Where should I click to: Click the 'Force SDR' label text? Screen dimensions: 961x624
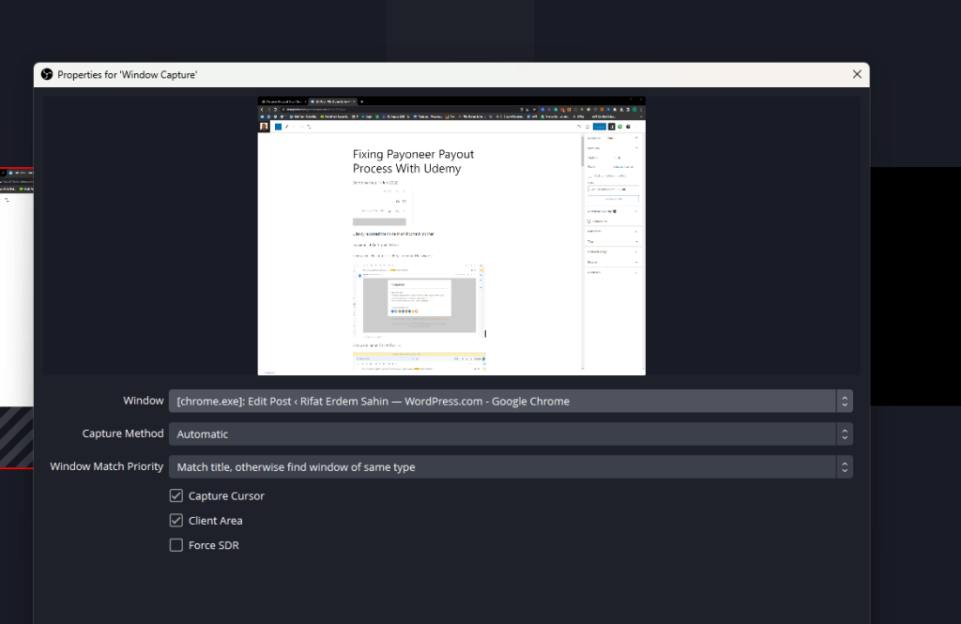coord(213,545)
